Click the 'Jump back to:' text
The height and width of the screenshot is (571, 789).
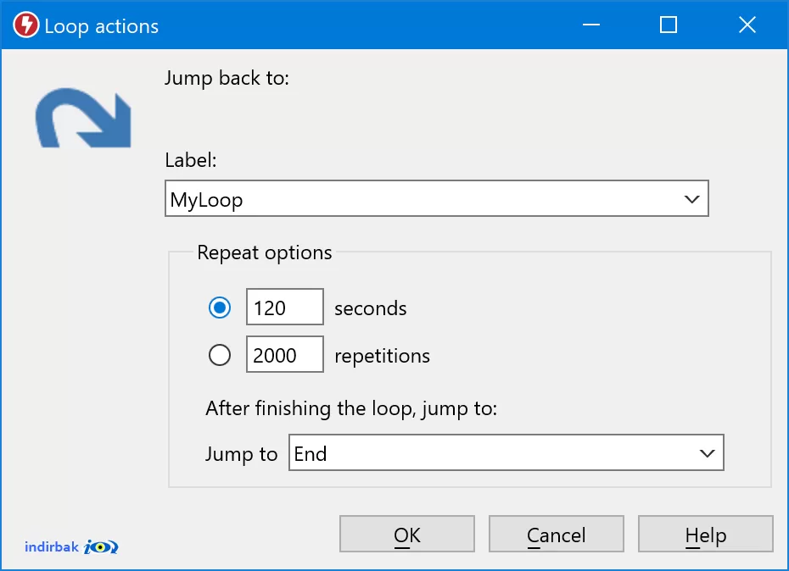pos(227,79)
